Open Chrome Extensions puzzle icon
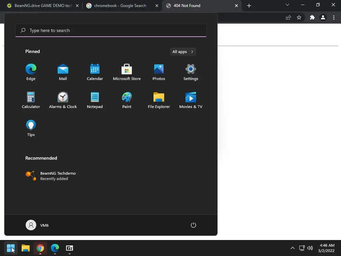The width and height of the screenshot is (341, 256). (312, 18)
